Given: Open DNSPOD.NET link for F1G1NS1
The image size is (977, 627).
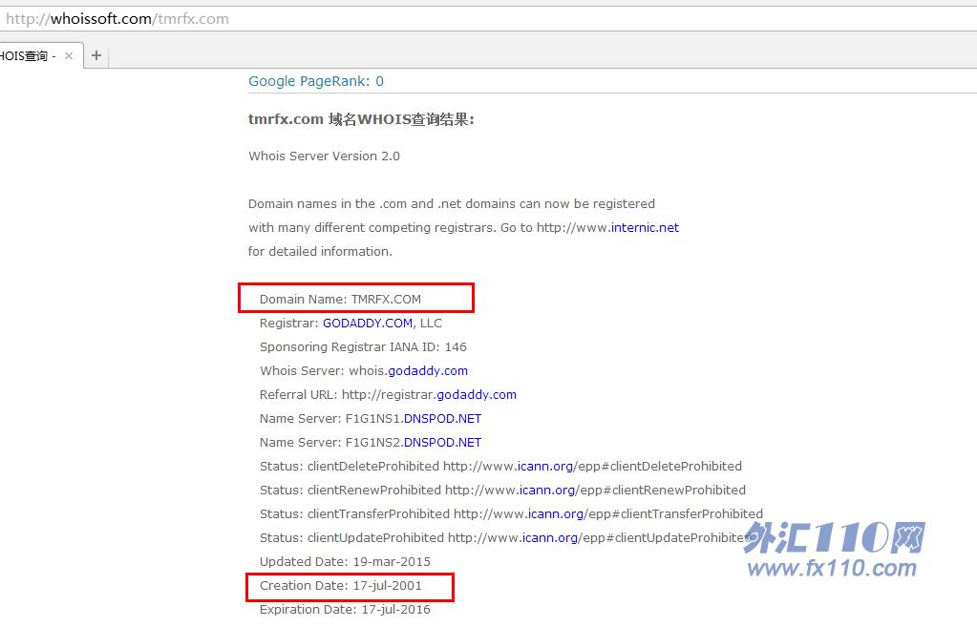Looking at the screenshot, I should 442,418.
